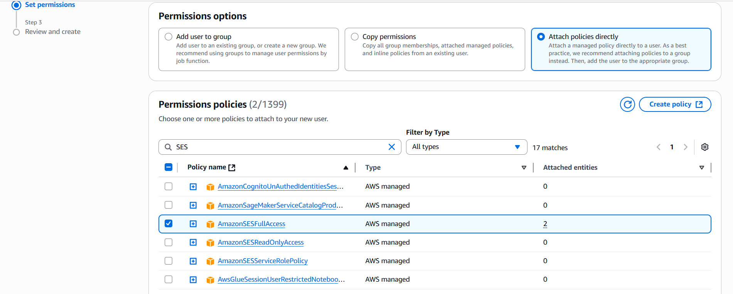The width and height of the screenshot is (733, 294).
Task: Sort by Policy name ascending arrow
Action: pos(345,167)
